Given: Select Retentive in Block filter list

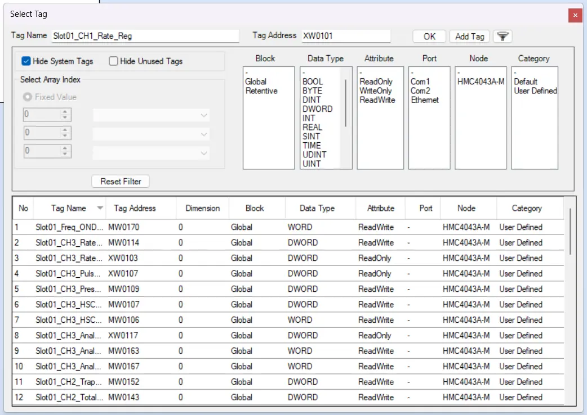Looking at the screenshot, I should [x=261, y=91].
